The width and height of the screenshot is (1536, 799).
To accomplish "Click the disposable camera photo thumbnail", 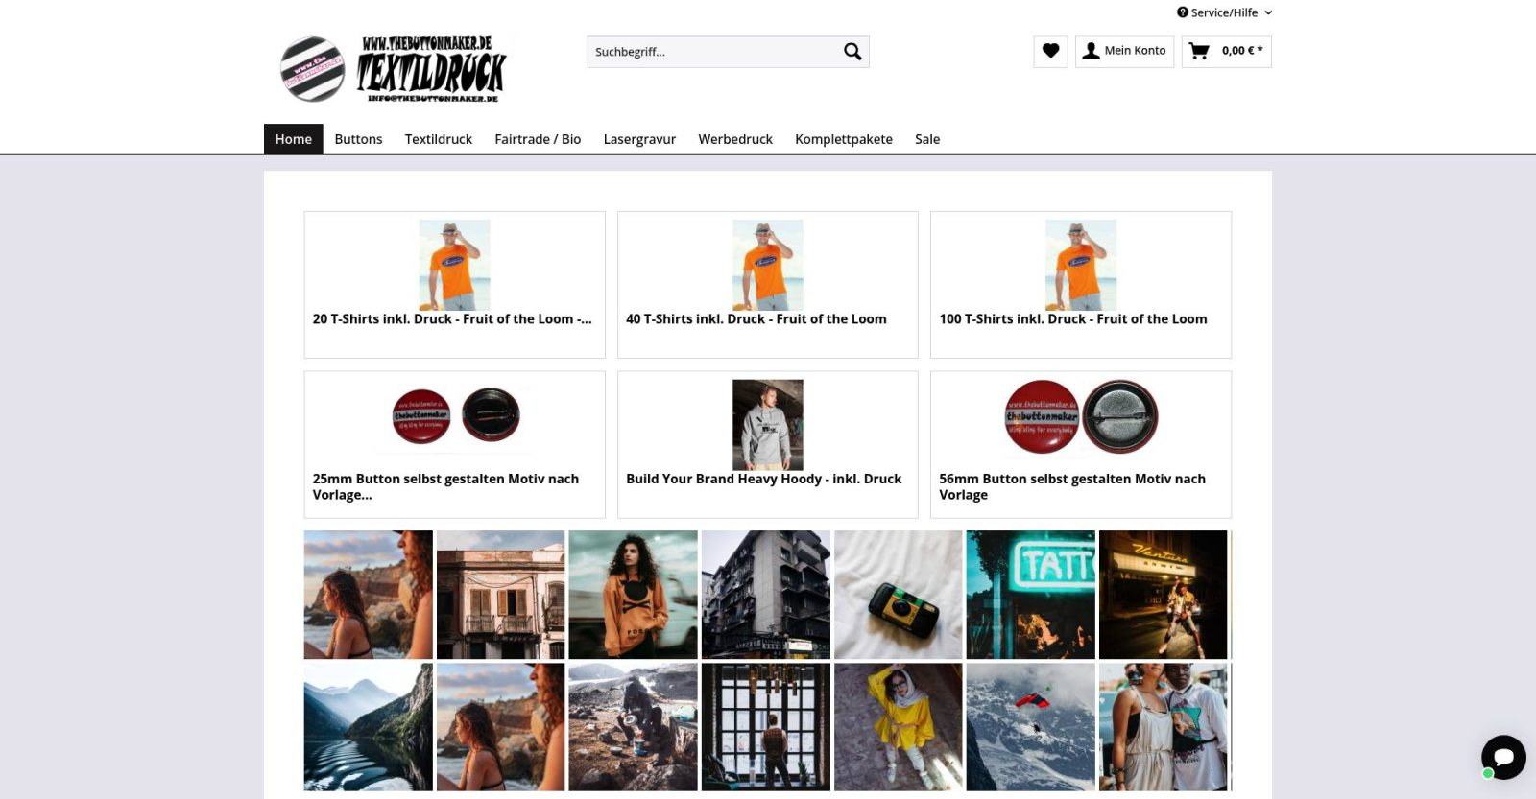I will pos(898,595).
